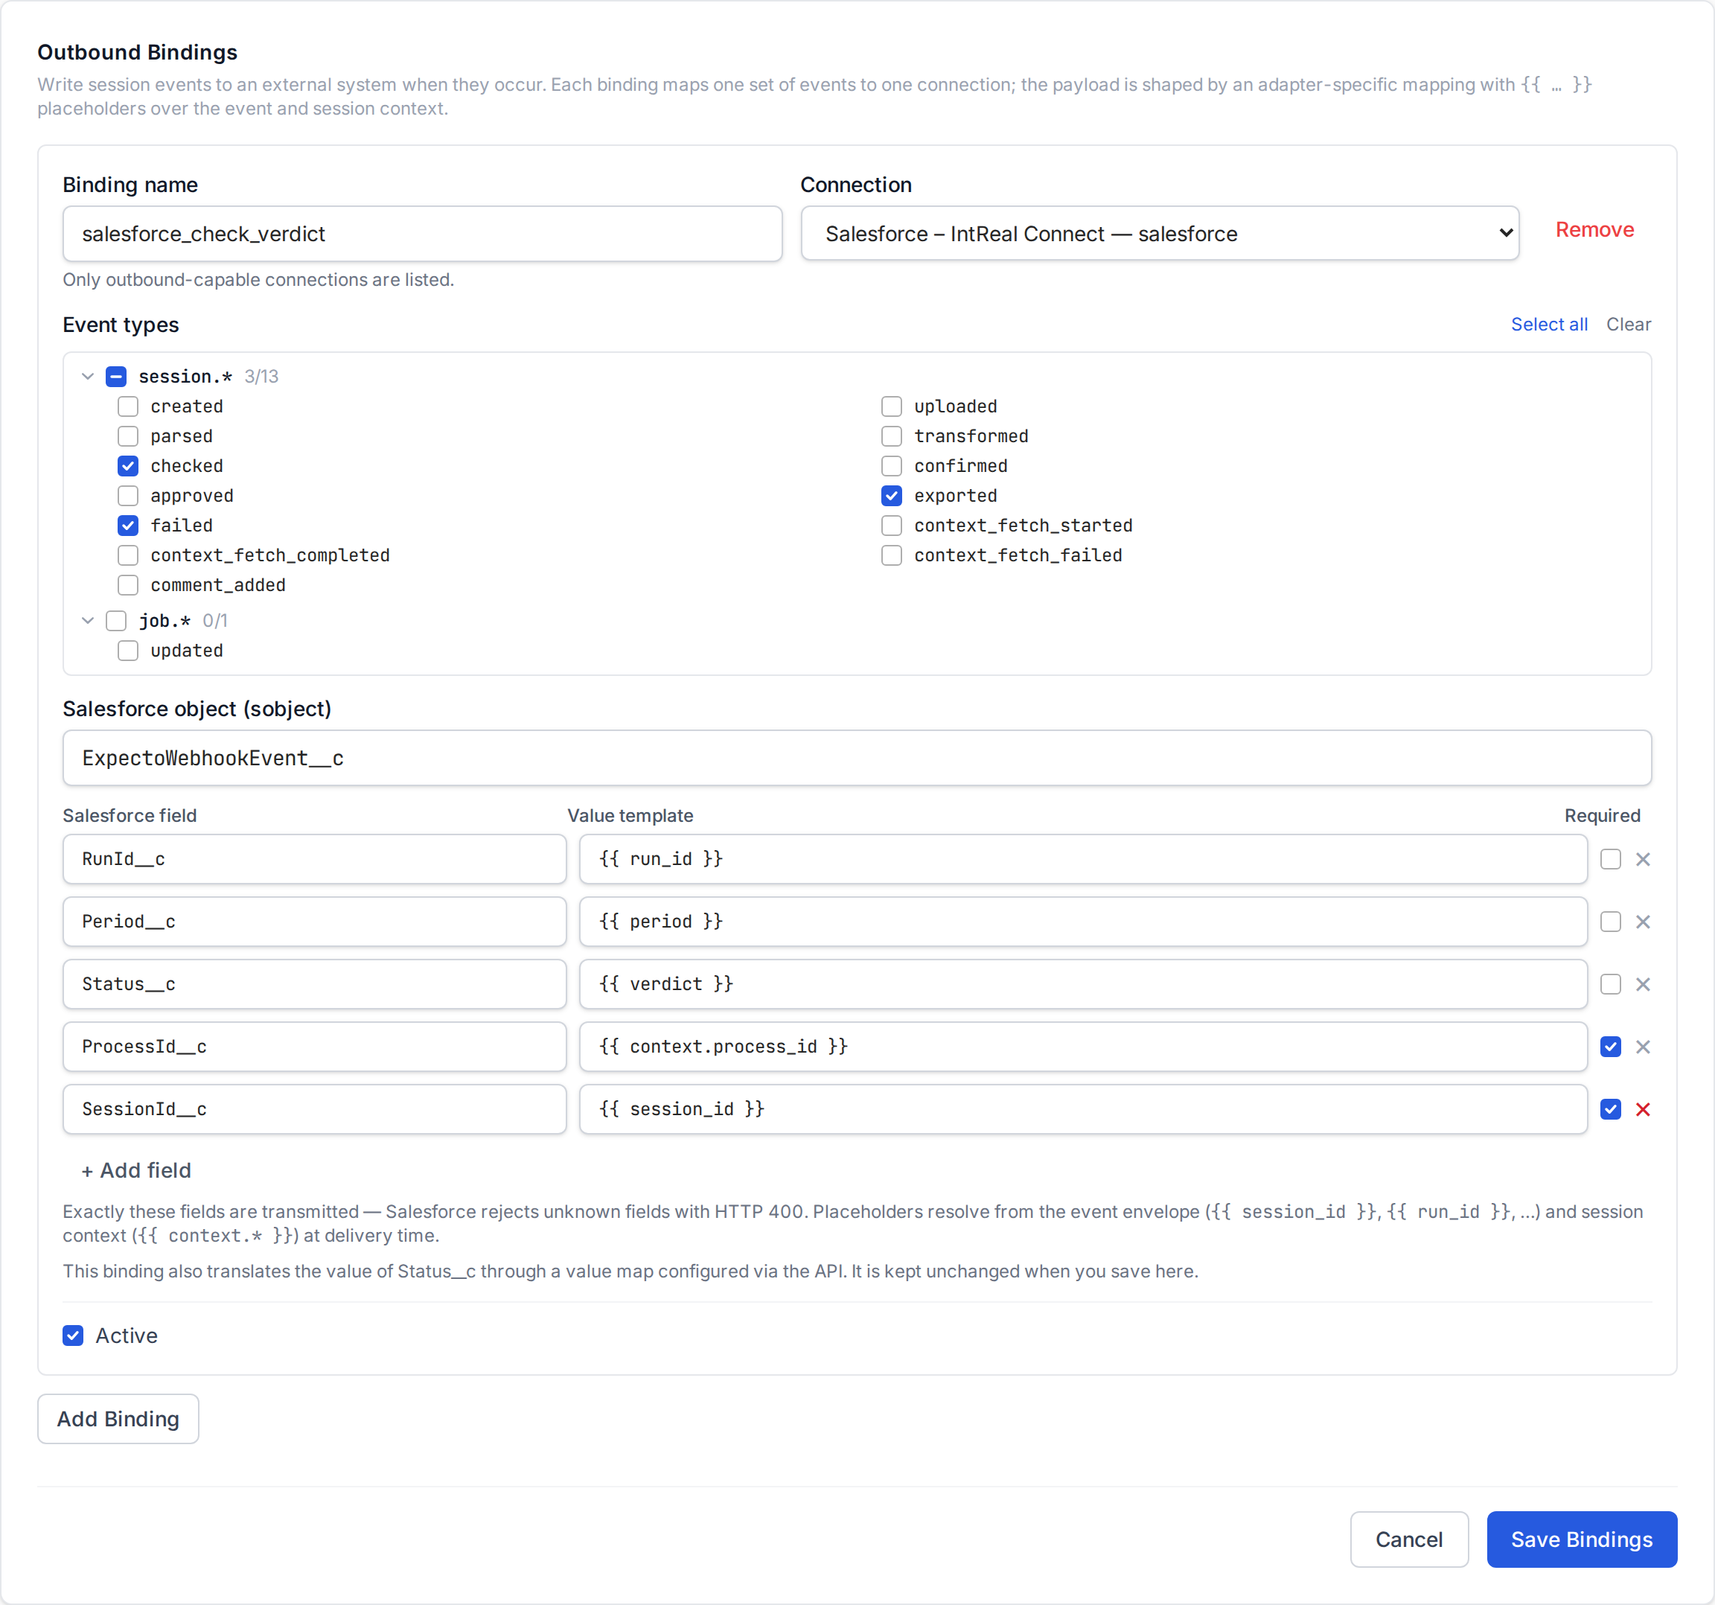The height and width of the screenshot is (1605, 1715).
Task: Collapse the session.* event group
Action: [88, 376]
